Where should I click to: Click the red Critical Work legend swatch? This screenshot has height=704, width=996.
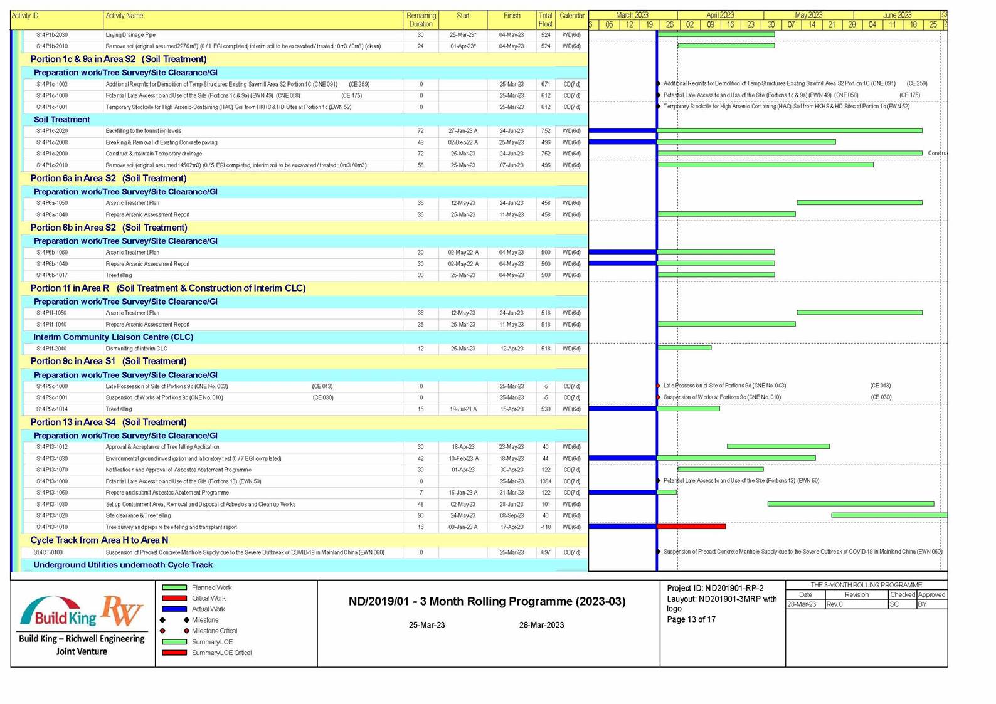[174, 598]
